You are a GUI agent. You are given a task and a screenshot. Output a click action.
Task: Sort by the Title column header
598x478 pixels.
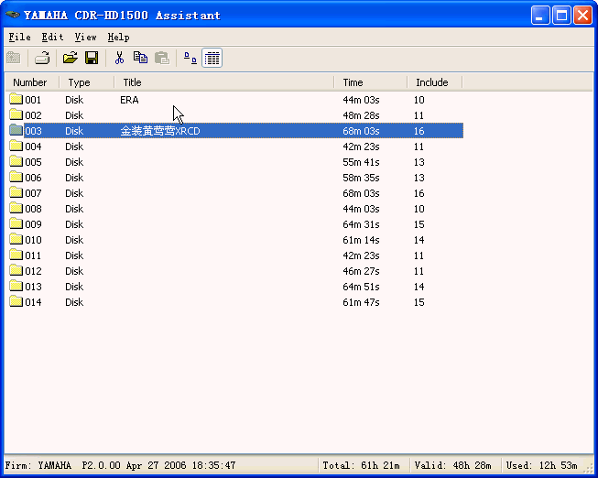(x=223, y=82)
